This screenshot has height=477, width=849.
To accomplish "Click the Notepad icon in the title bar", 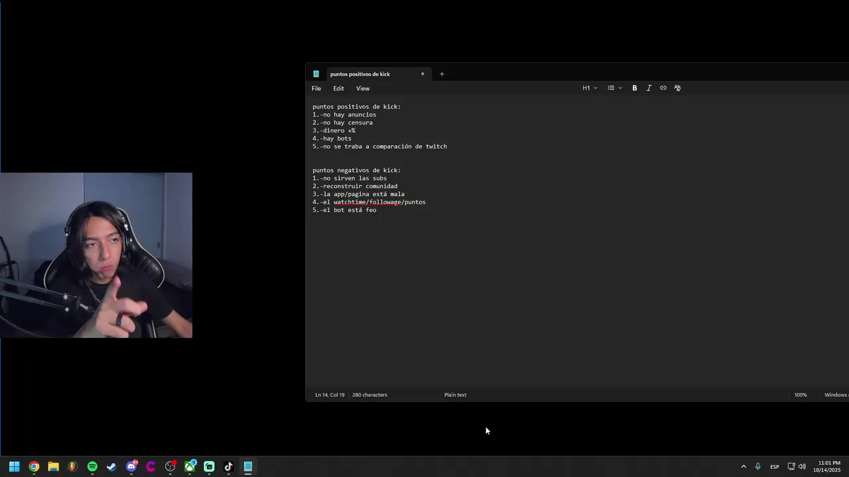I will (316, 74).
